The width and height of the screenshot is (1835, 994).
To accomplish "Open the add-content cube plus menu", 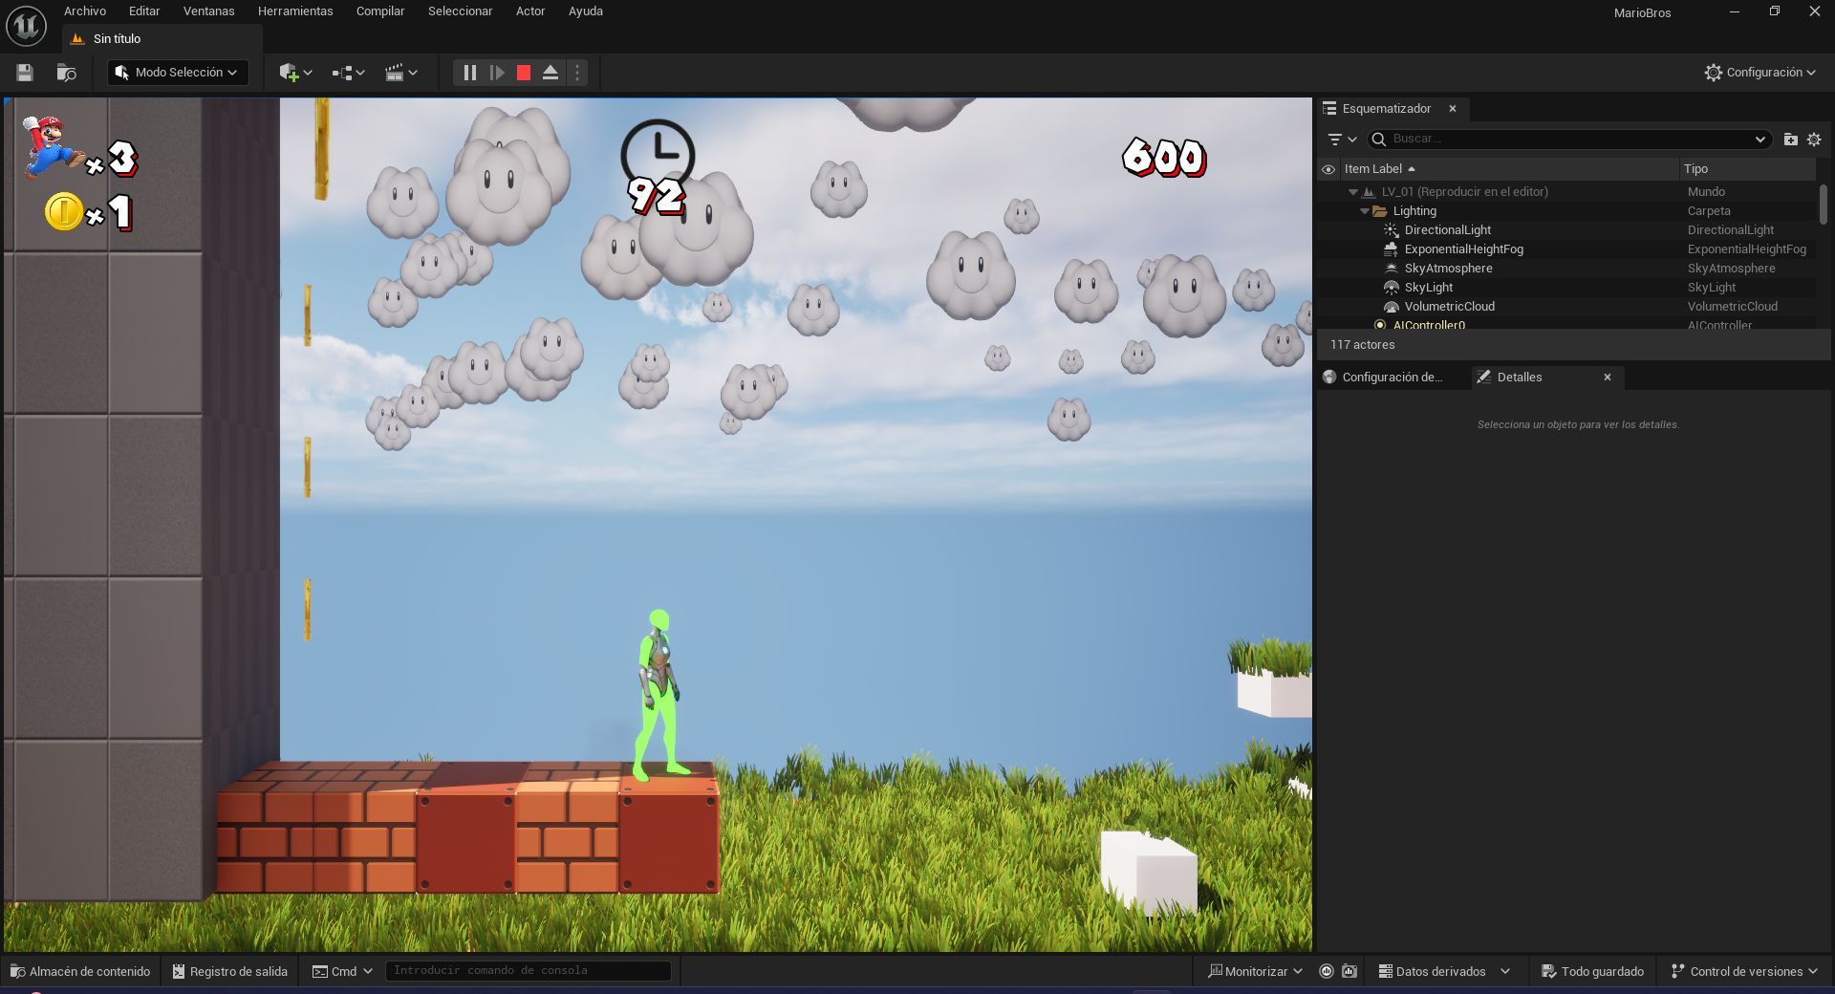I will point(295,73).
